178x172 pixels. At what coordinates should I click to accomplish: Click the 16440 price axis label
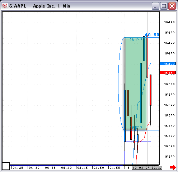tap(169, 22)
